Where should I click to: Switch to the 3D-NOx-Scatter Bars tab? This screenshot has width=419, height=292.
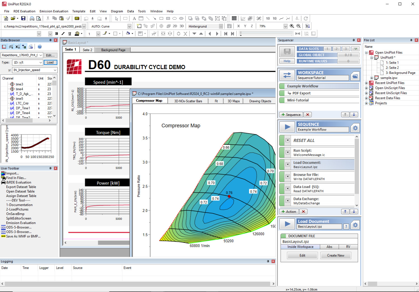[x=188, y=101]
